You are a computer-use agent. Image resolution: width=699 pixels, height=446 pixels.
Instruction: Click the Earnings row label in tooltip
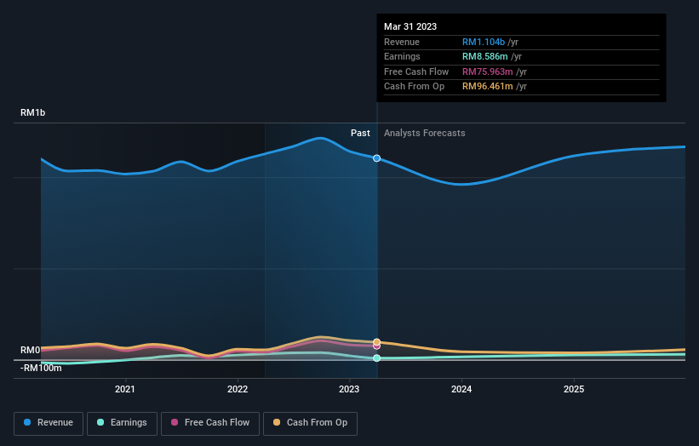tap(402, 56)
